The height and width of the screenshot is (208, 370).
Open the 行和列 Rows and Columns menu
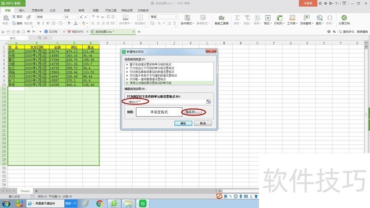pos(279,19)
